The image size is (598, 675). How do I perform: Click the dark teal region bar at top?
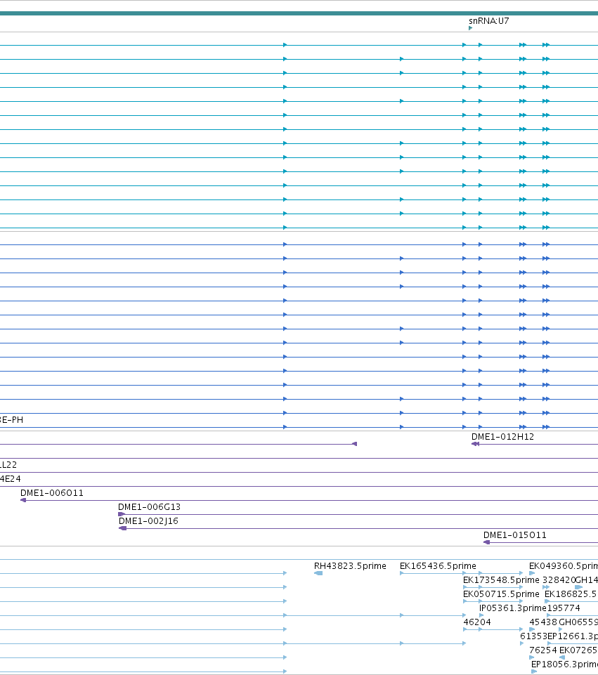coord(299,13)
